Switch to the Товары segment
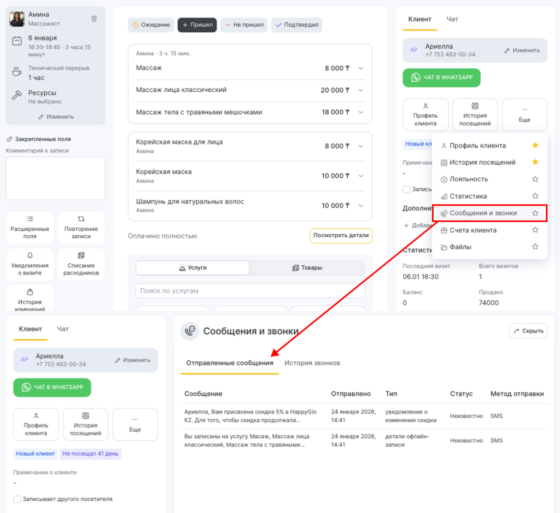This screenshot has width=560, height=513. pos(307,268)
